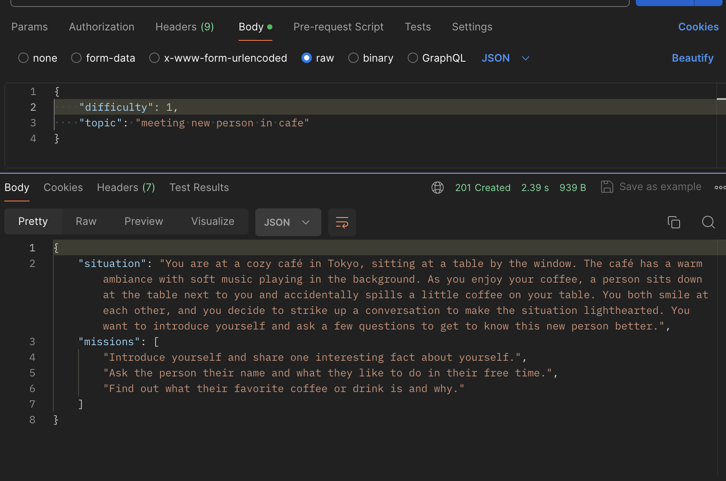Click the 939 B response size
This screenshot has height=481, width=726.
tap(573, 188)
